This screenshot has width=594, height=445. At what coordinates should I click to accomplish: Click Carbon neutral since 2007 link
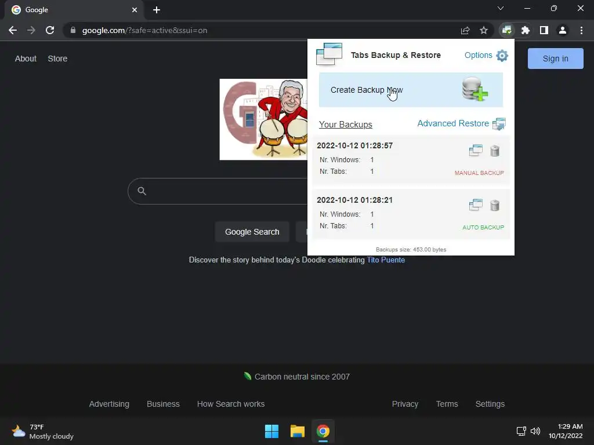302,377
